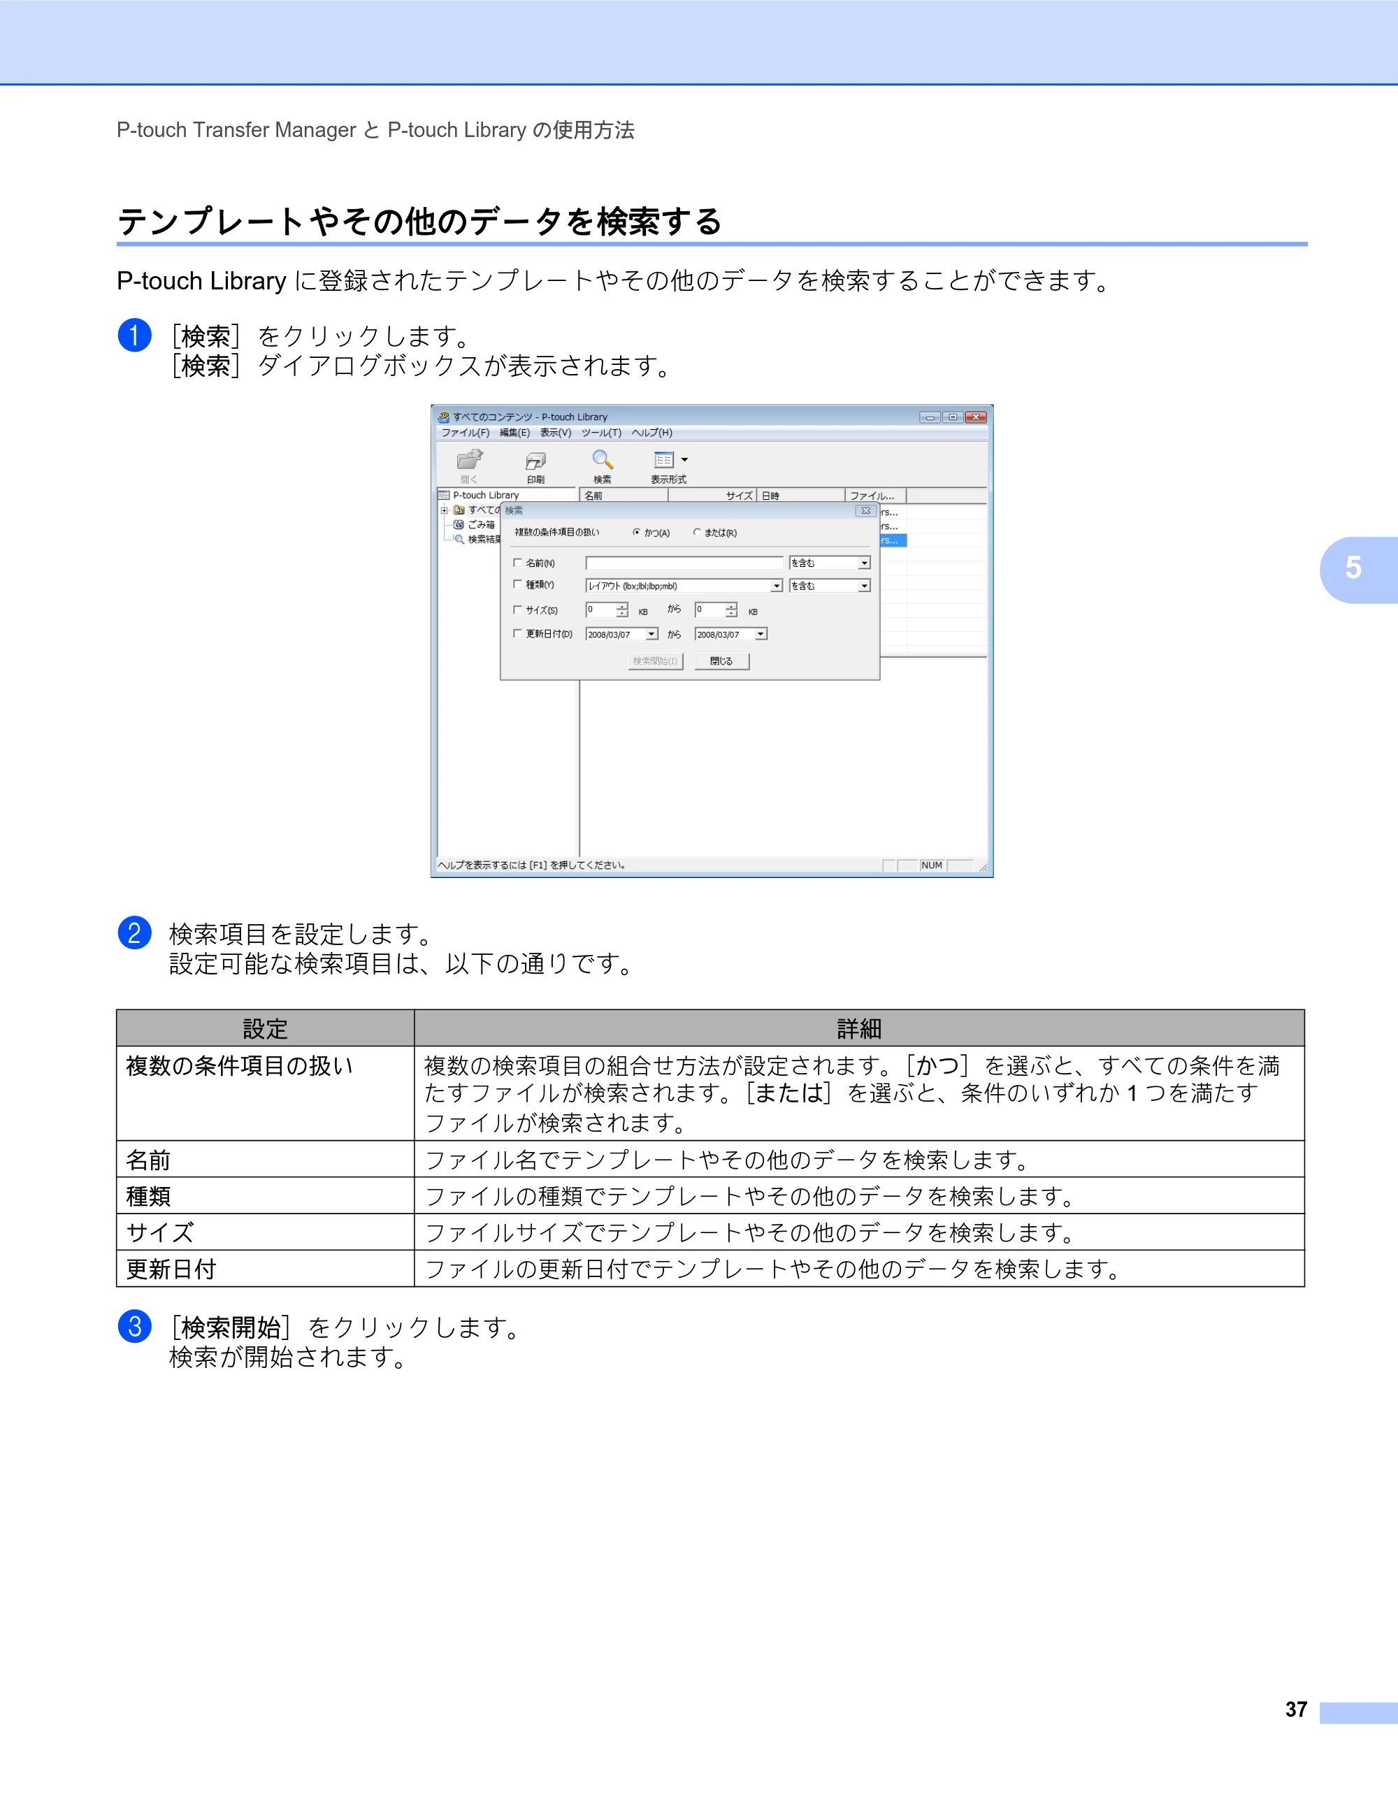Screen dimensions: 1398x1807
Task: Select the かつ(A) radio button
Action: tap(636, 532)
